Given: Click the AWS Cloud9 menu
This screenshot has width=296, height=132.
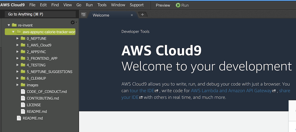Looking at the screenshot, I should point(12,5).
